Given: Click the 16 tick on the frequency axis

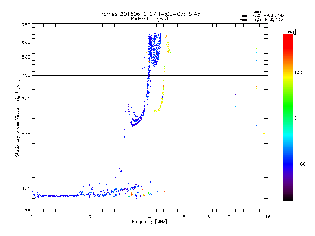Looking at the screenshot, I should [x=267, y=217].
